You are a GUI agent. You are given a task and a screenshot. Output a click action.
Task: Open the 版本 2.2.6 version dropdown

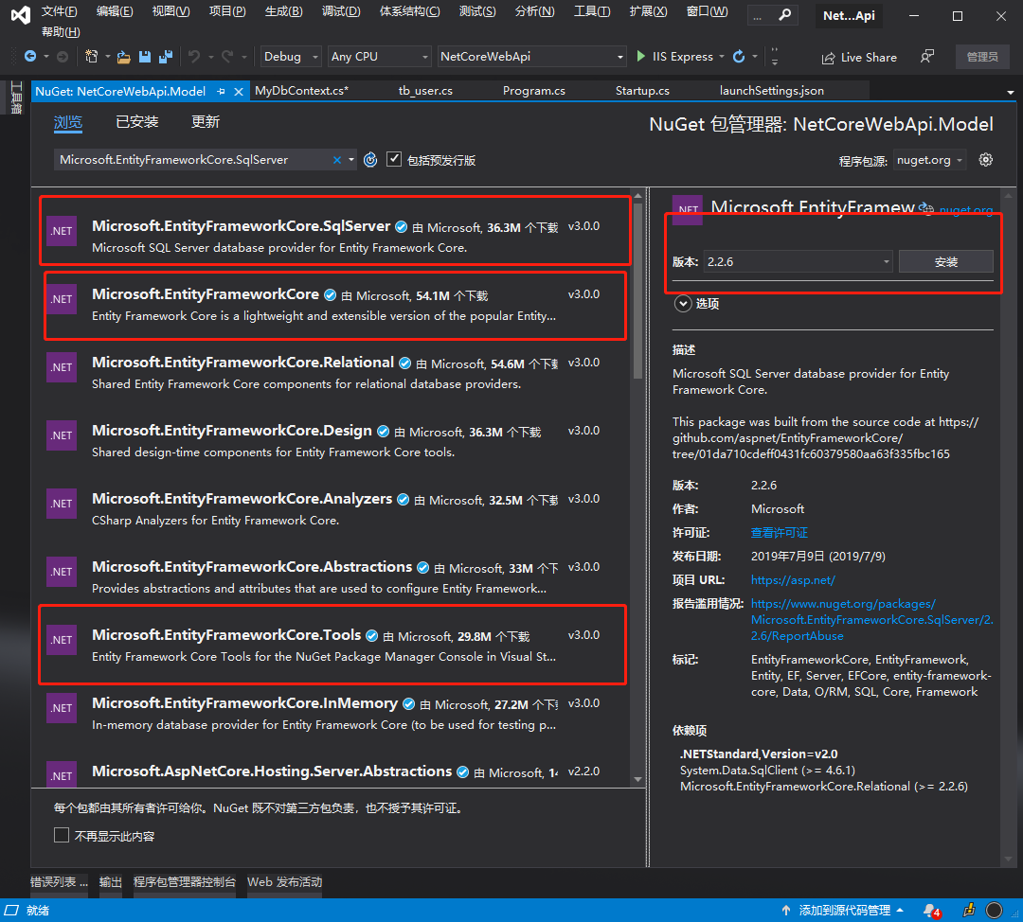[x=798, y=261]
